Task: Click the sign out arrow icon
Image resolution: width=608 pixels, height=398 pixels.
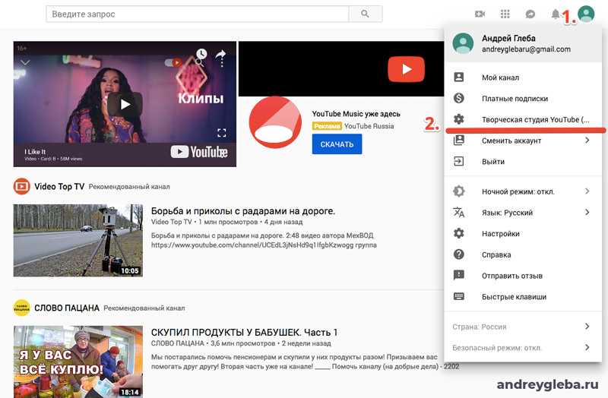Action: [x=459, y=161]
